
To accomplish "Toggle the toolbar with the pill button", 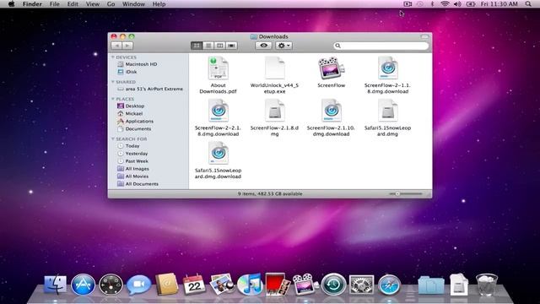I will [424, 36].
